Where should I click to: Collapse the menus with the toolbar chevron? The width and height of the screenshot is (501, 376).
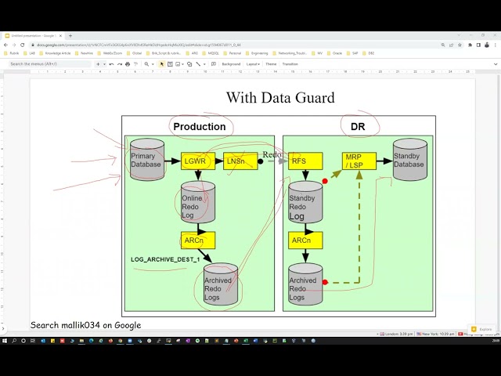pos(496,64)
